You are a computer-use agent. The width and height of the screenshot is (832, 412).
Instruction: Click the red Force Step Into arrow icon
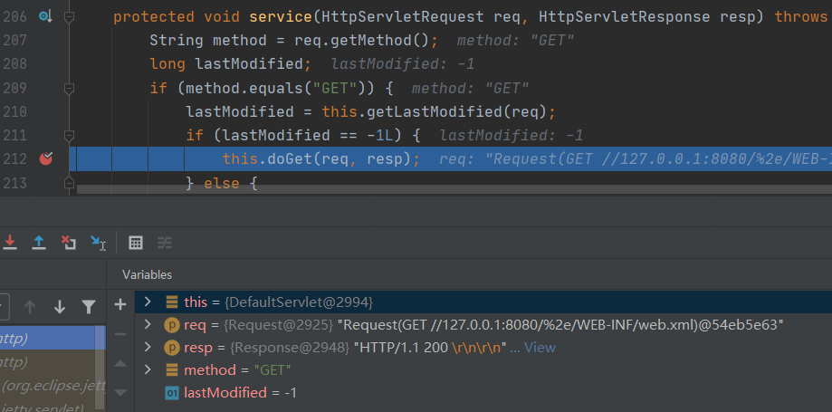point(10,243)
